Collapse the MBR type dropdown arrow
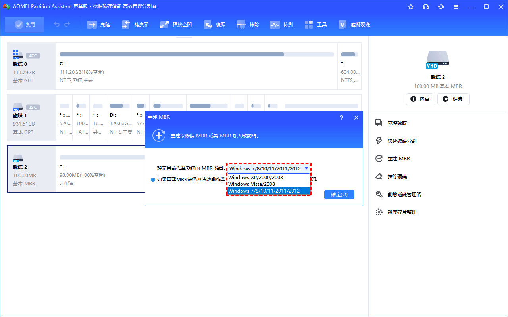 tap(306, 168)
